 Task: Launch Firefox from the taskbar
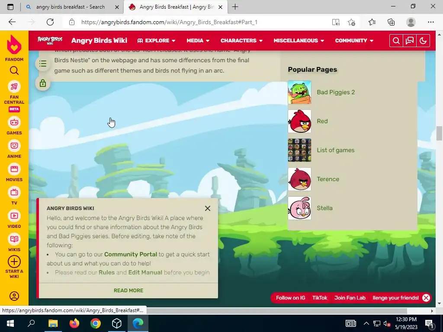pos(74,323)
